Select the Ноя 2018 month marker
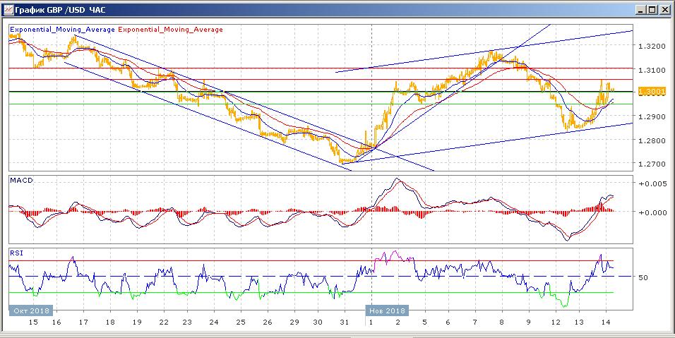 pyautogui.click(x=386, y=310)
